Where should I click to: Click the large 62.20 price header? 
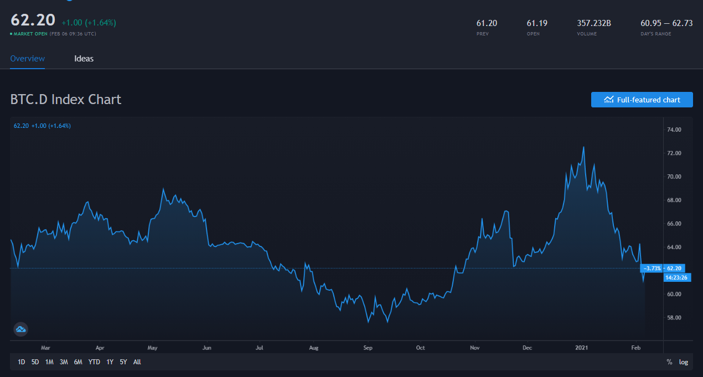pos(33,20)
